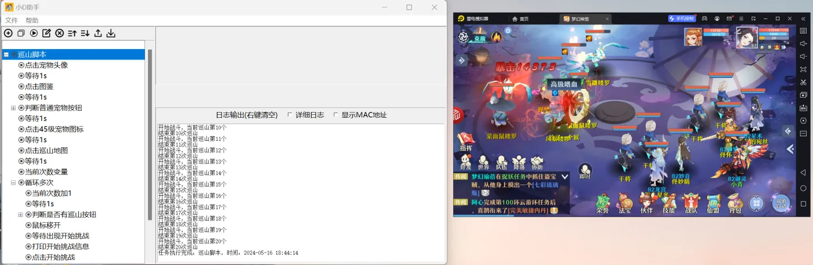Close the 梦幻神宠 tab with its X

[607, 18]
